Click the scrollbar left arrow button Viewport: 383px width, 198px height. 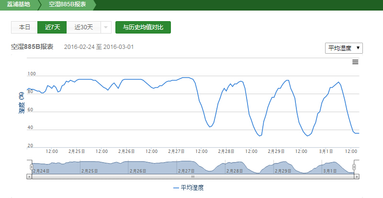pyautogui.click(x=29, y=176)
